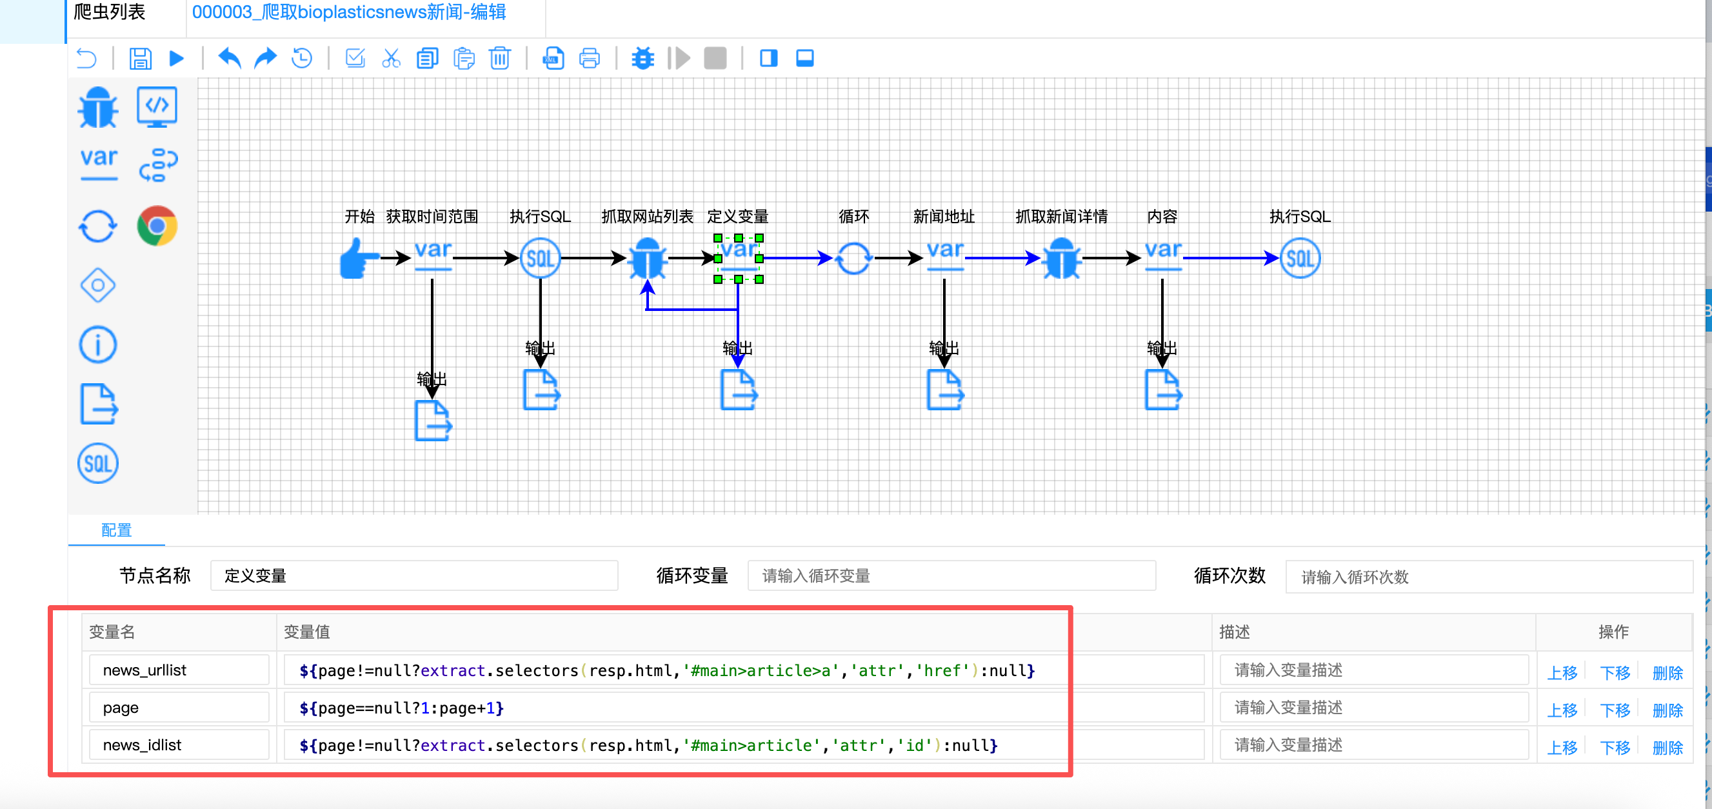Click 下移 for the page variable
Viewport: 1712px width, 809px height.
tap(1615, 710)
